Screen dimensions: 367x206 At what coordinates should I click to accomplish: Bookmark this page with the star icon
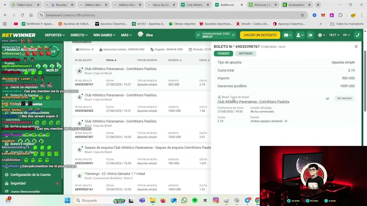coord(302,15)
